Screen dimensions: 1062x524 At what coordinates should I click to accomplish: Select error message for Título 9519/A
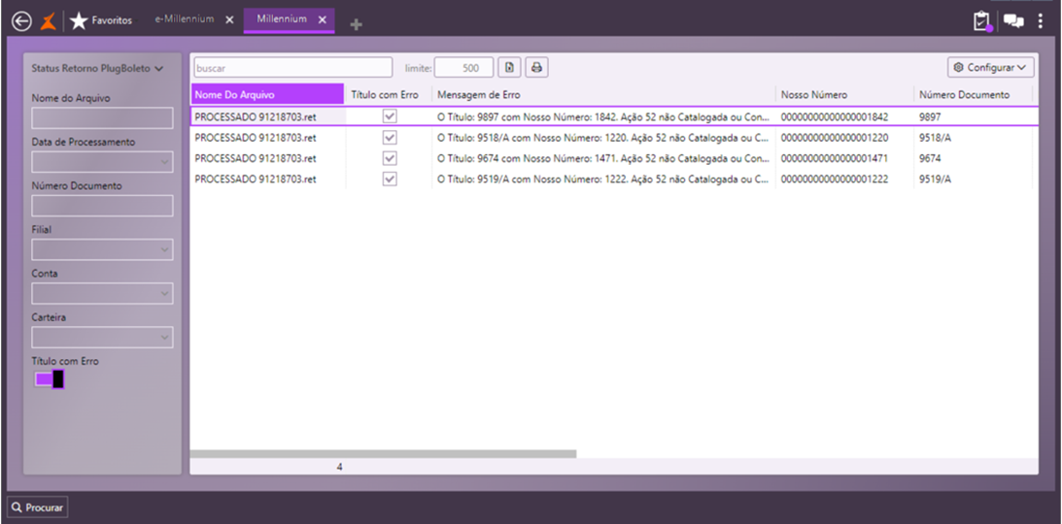603,180
